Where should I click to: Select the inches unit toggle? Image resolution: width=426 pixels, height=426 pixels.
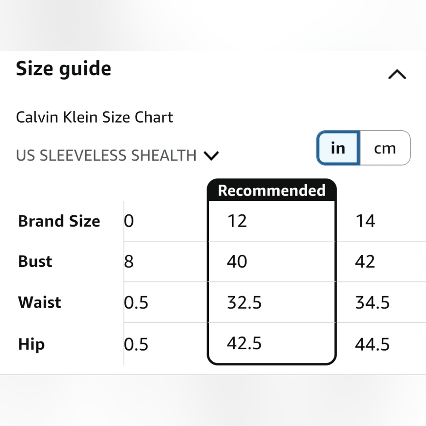(338, 148)
